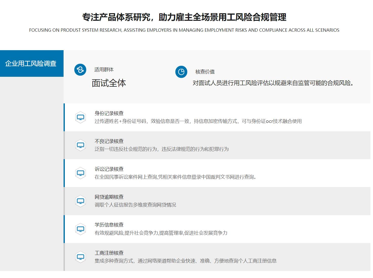Click the description starting 在全国民事诉讼案件网上查询
The width and height of the screenshot is (373, 278).
tap(175, 177)
